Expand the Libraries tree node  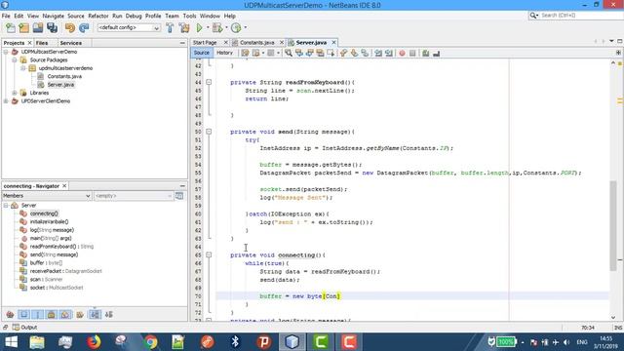tap(15, 93)
